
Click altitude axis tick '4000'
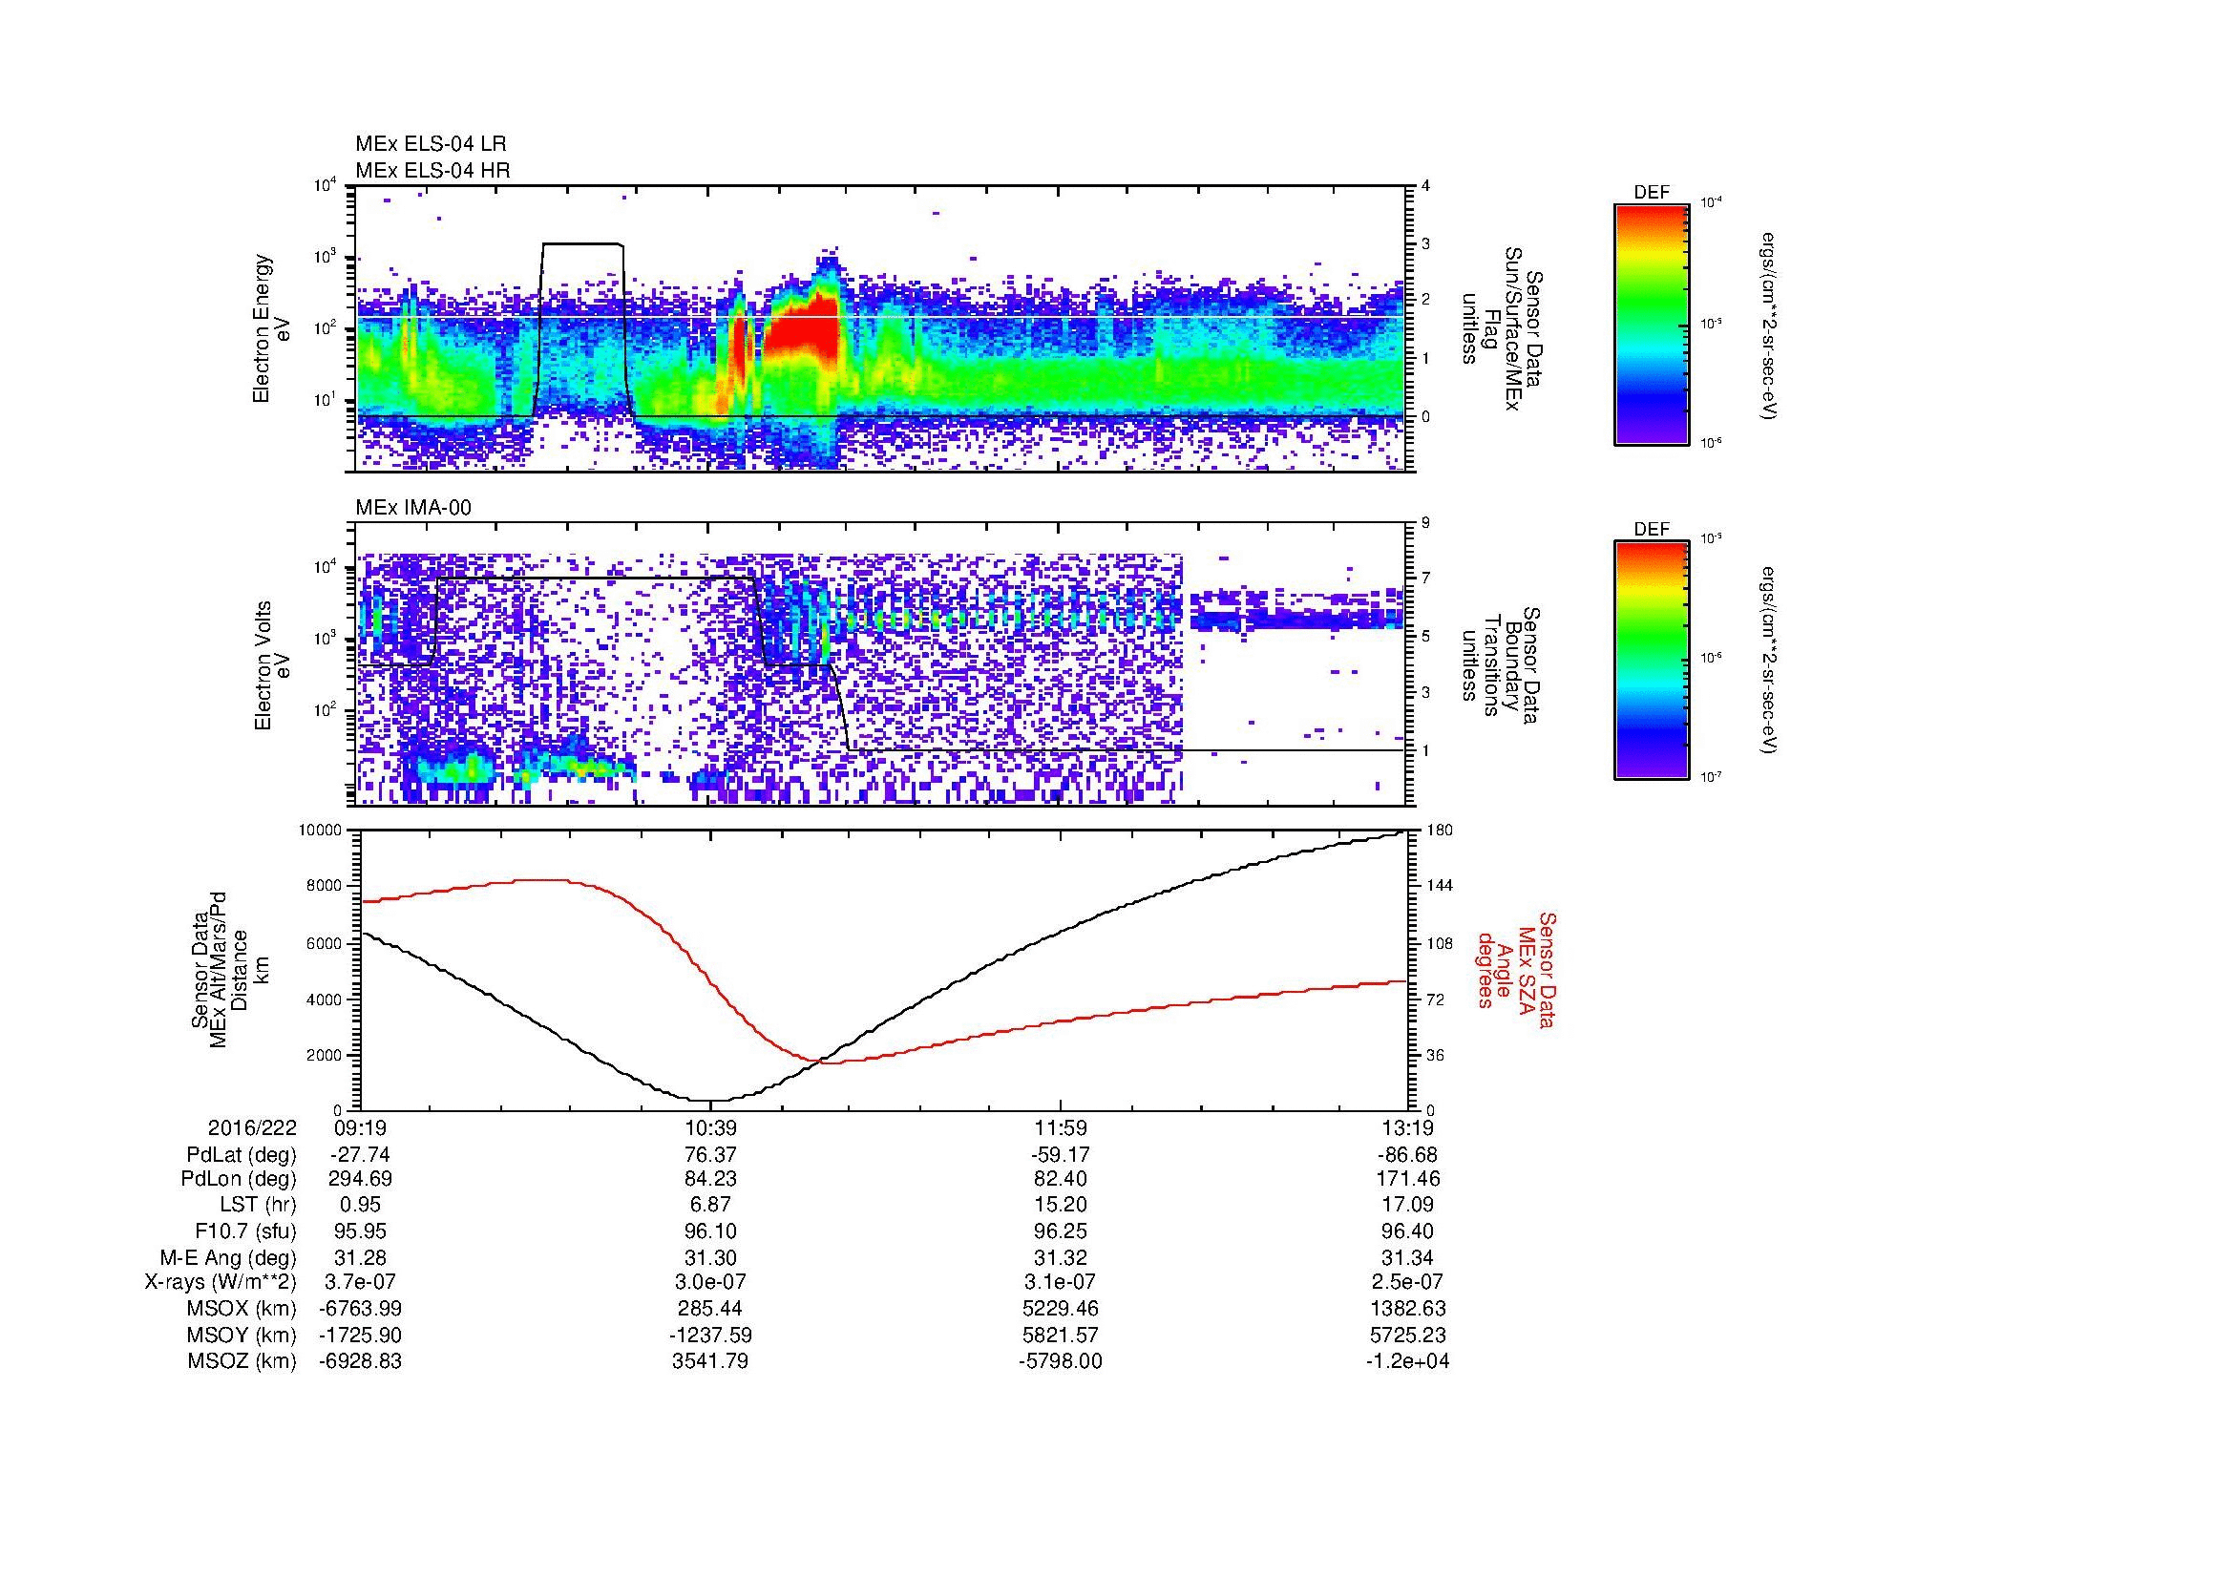coord(324,999)
